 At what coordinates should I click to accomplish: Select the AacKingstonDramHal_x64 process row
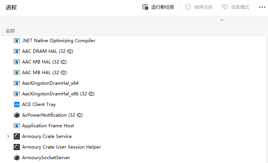pos(50,83)
